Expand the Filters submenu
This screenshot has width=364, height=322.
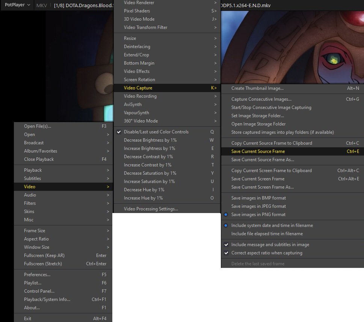[63, 203]
